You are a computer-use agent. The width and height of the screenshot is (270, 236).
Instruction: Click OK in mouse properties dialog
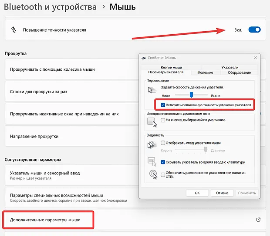coord(197,193)
